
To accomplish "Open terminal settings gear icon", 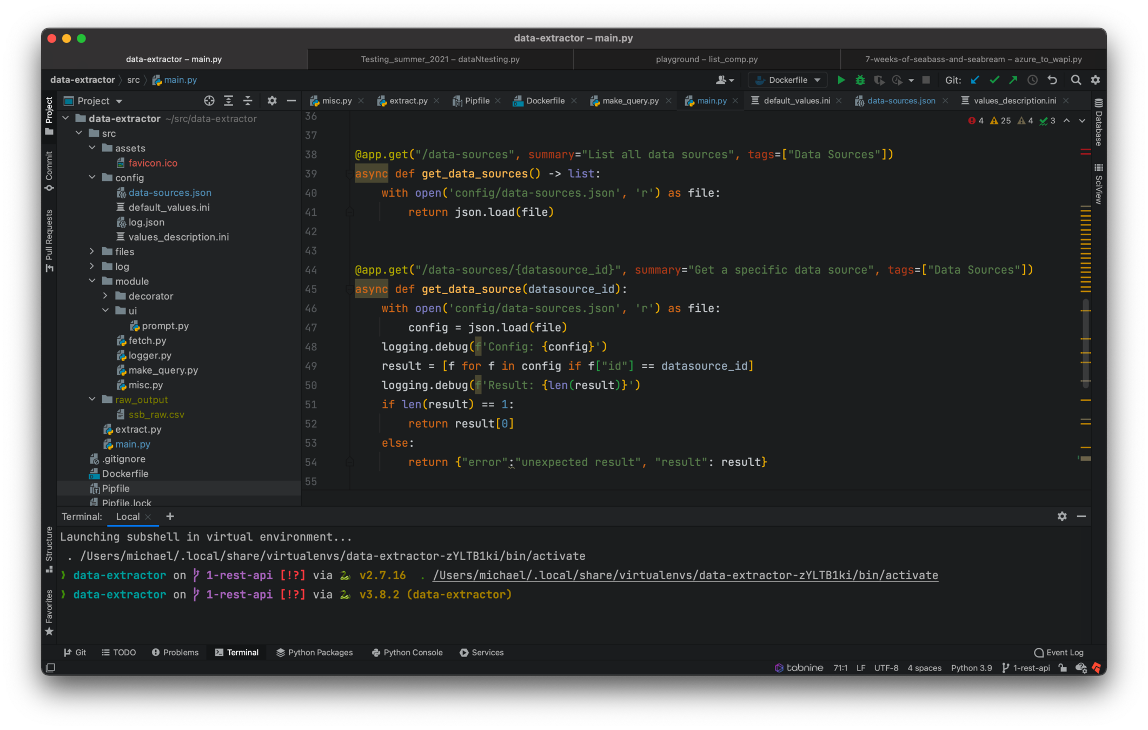I will 1062,516.
